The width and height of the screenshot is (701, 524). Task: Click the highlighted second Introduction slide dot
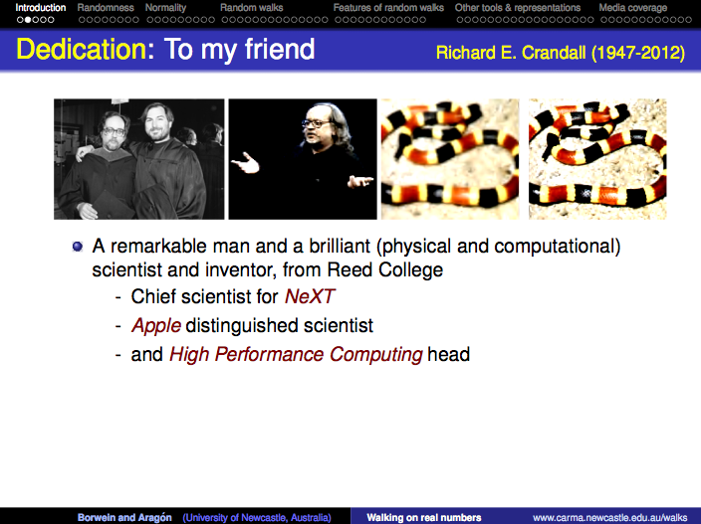point(28,19)
